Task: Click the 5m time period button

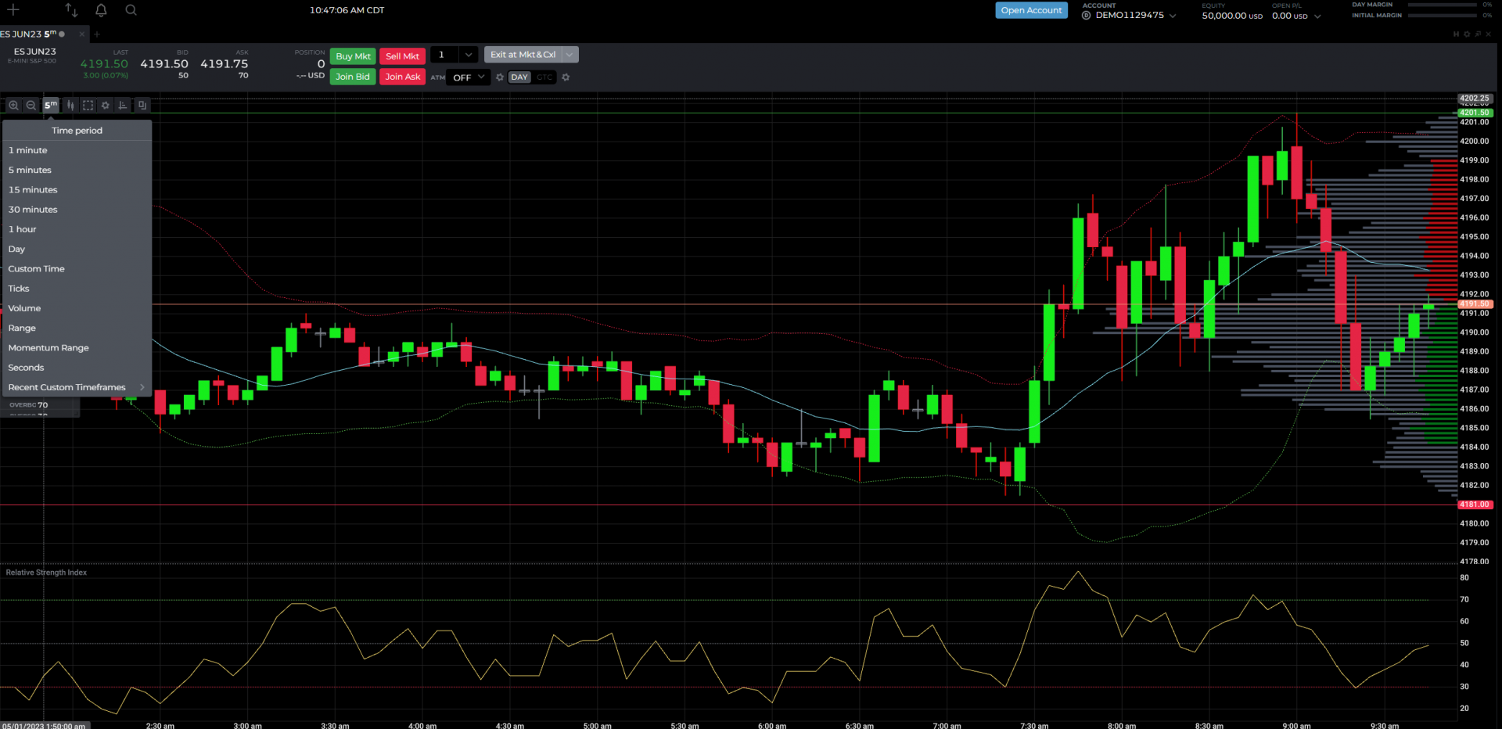Action: (51, 105)
